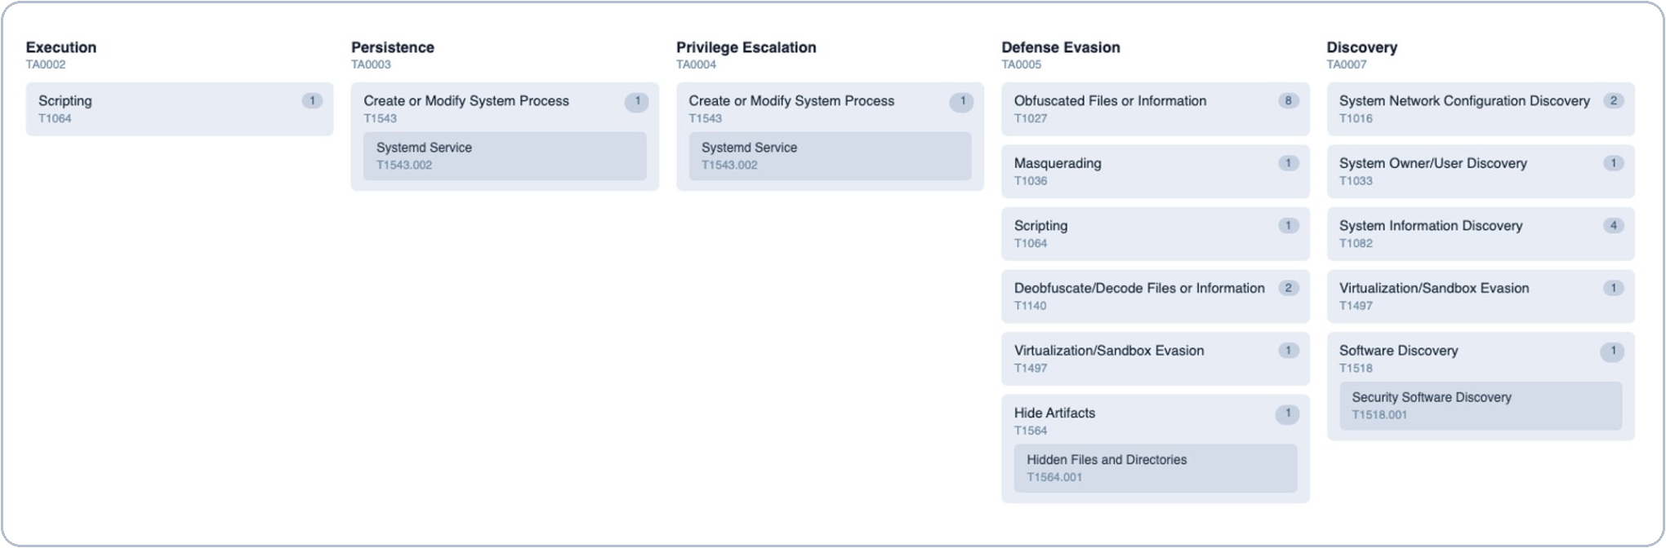This screenshot has height=548, width=1666.
Task: Click Scripting card under Defense Evasion
Action: (1143, 233)
